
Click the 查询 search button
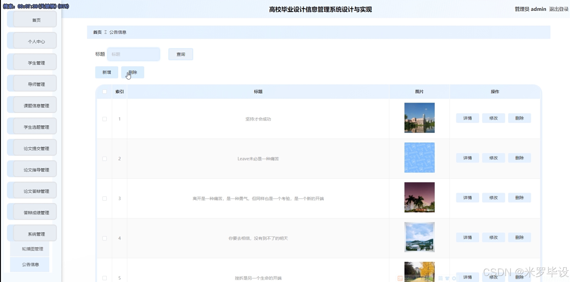coord(181,54)
